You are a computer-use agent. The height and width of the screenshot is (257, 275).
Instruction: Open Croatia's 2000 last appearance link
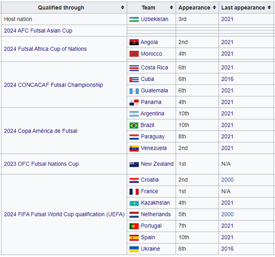(227, 180)
